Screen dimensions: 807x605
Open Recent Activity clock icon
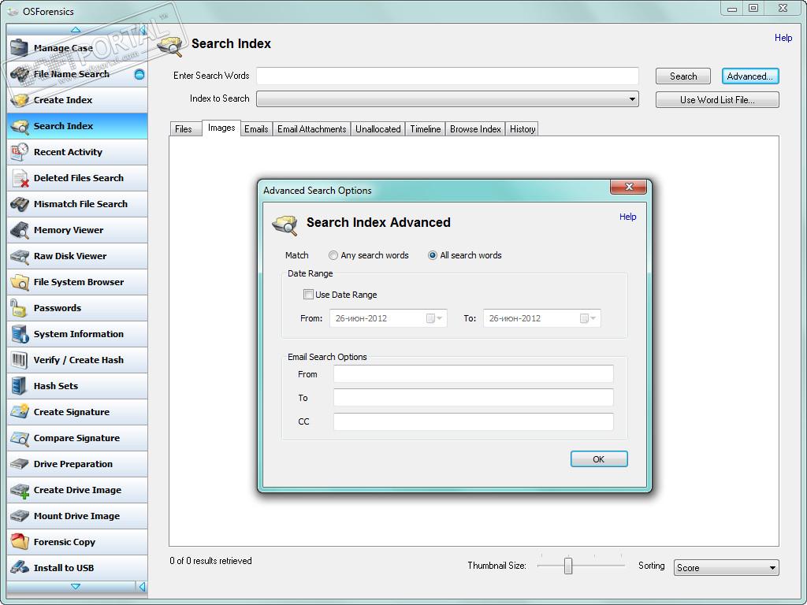(20, 152)
